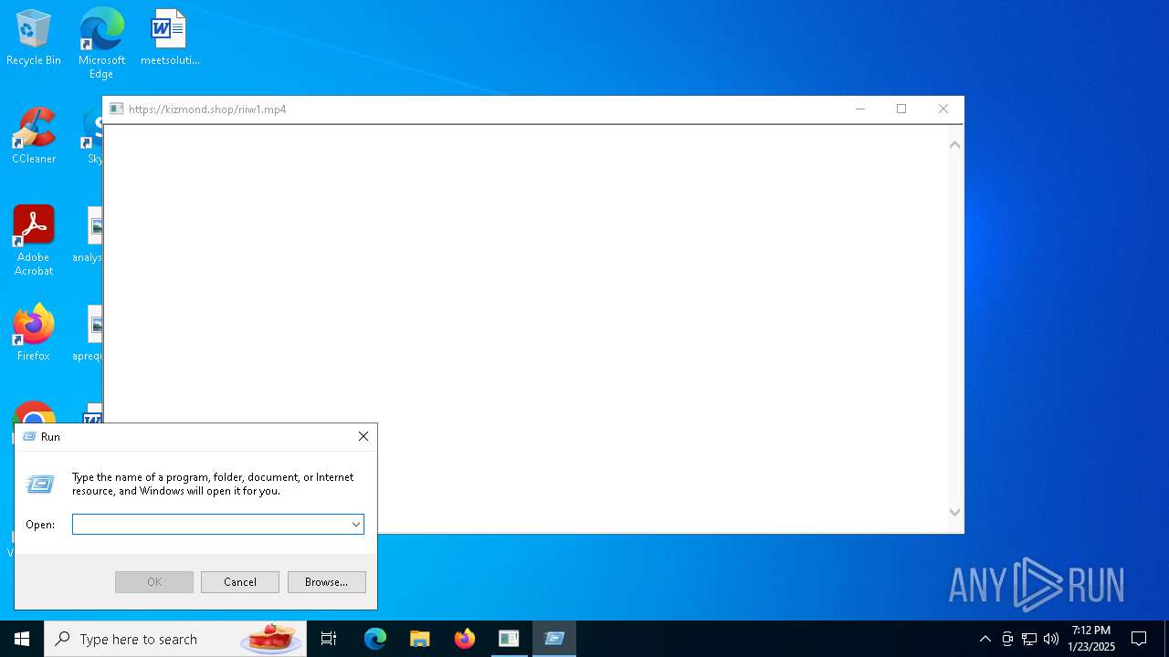Click the disabled OK button in Run
This screenshot has width=1169, height=657.
154,582
